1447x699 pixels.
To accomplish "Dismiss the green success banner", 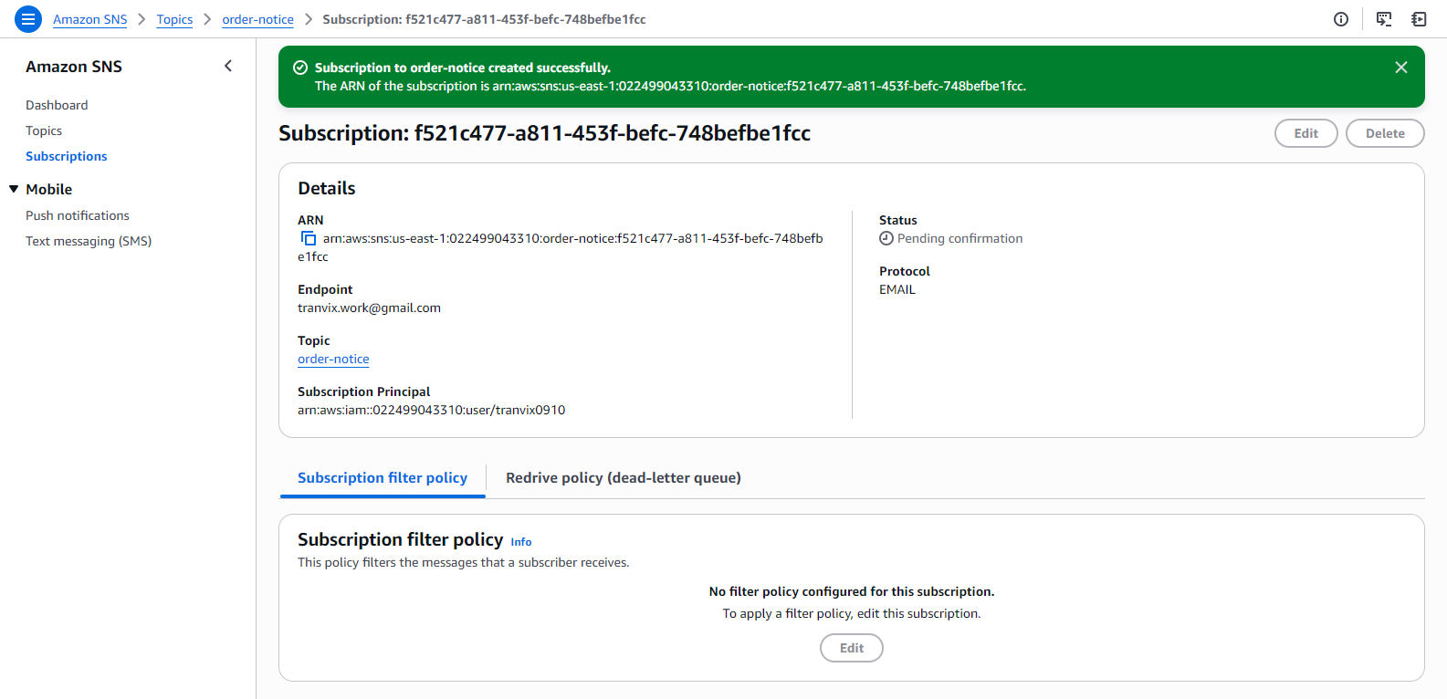I will pyautogui.click(x=1401, y=68).
